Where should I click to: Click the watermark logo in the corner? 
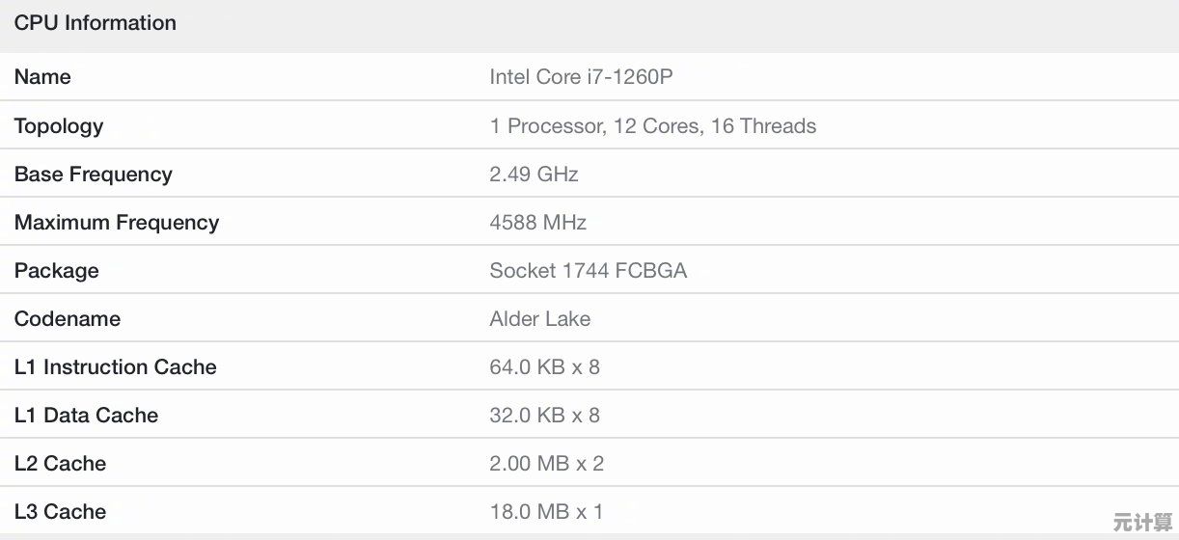point(1141,522)
